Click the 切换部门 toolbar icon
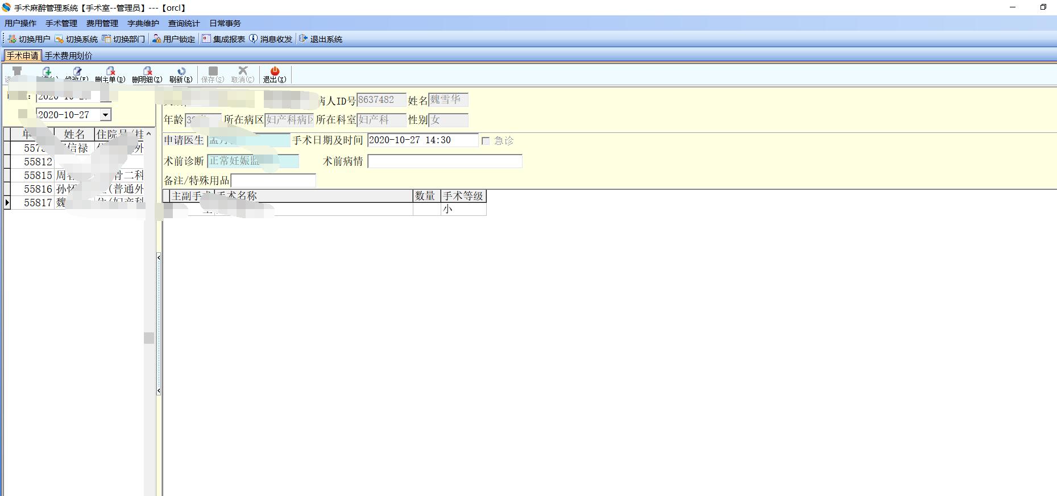The image size is (1057, 496). click(x=106, y=39)
